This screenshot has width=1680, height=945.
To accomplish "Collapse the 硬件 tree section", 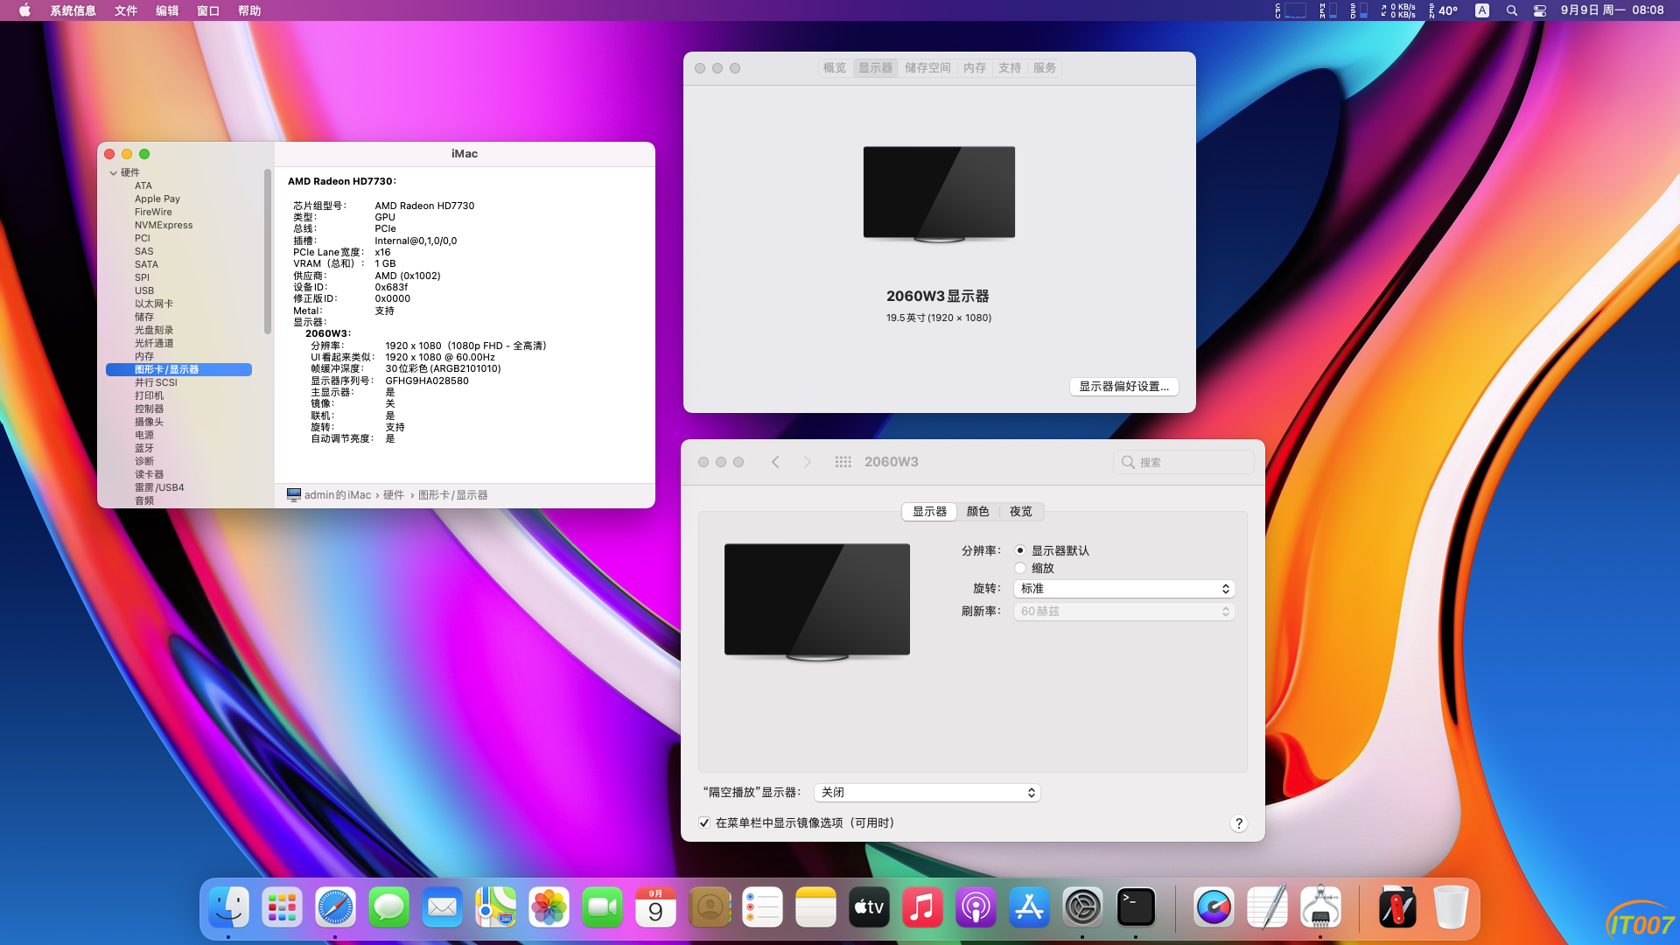I will (x=114, y=173).
